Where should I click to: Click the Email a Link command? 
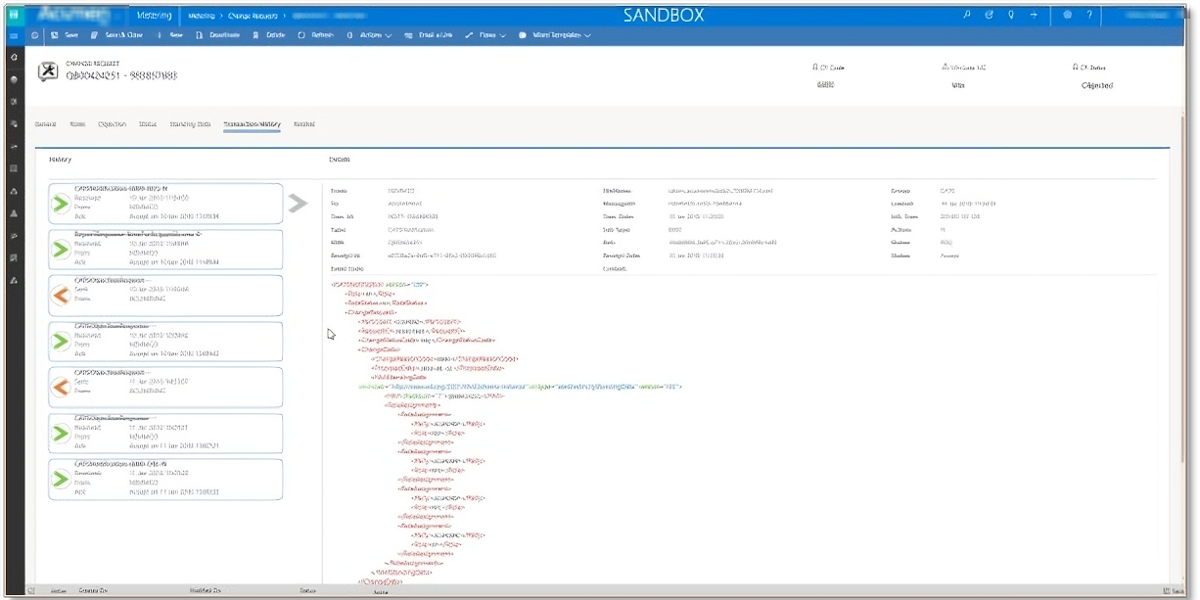point(429,35)
